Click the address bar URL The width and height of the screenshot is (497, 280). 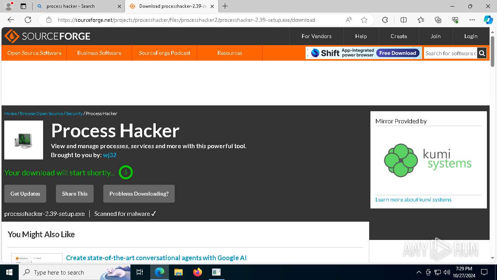click(x=186, y=20)
